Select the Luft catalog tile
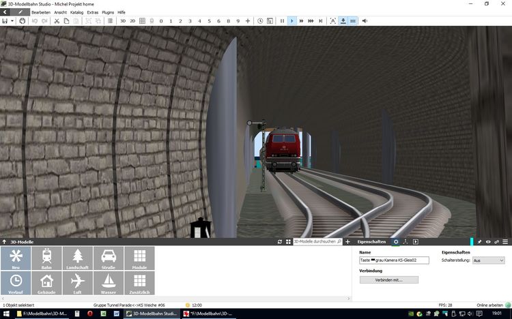This screenshot has height=319, width=512. pyautogui.click(x=77, y=283)
